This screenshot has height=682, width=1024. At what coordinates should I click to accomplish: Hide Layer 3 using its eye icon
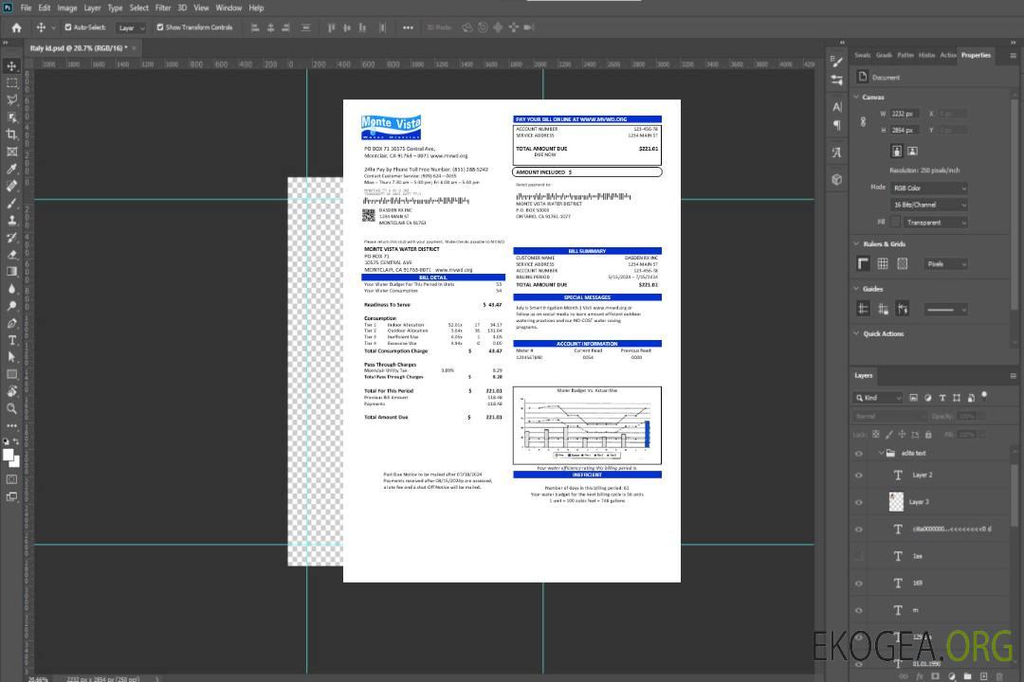click(x=859, y=503)
